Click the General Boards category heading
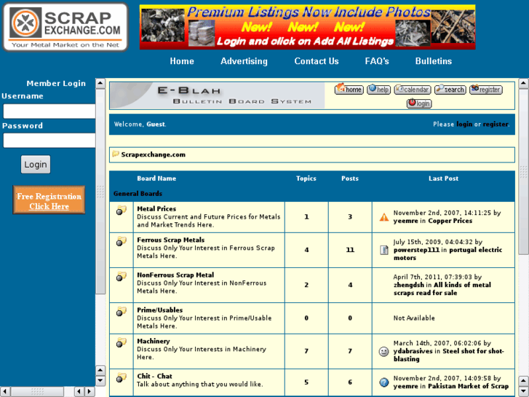529x397 pixels. pos(138,194)
